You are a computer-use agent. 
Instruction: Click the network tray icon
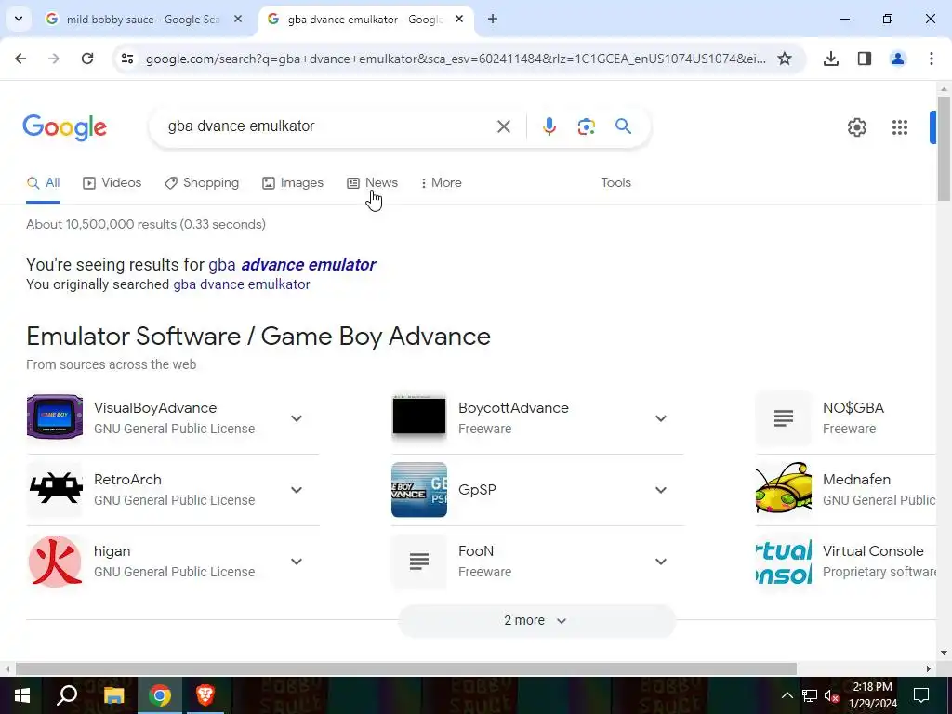pos(810,695)
